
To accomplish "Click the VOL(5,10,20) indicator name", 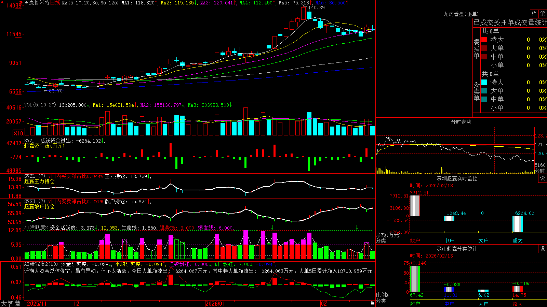I will pyautogui.click(x=40, y=105).
